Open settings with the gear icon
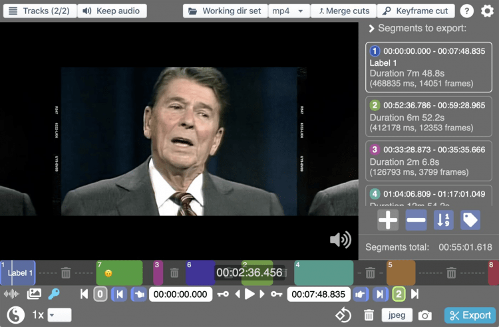 [487, 11]
